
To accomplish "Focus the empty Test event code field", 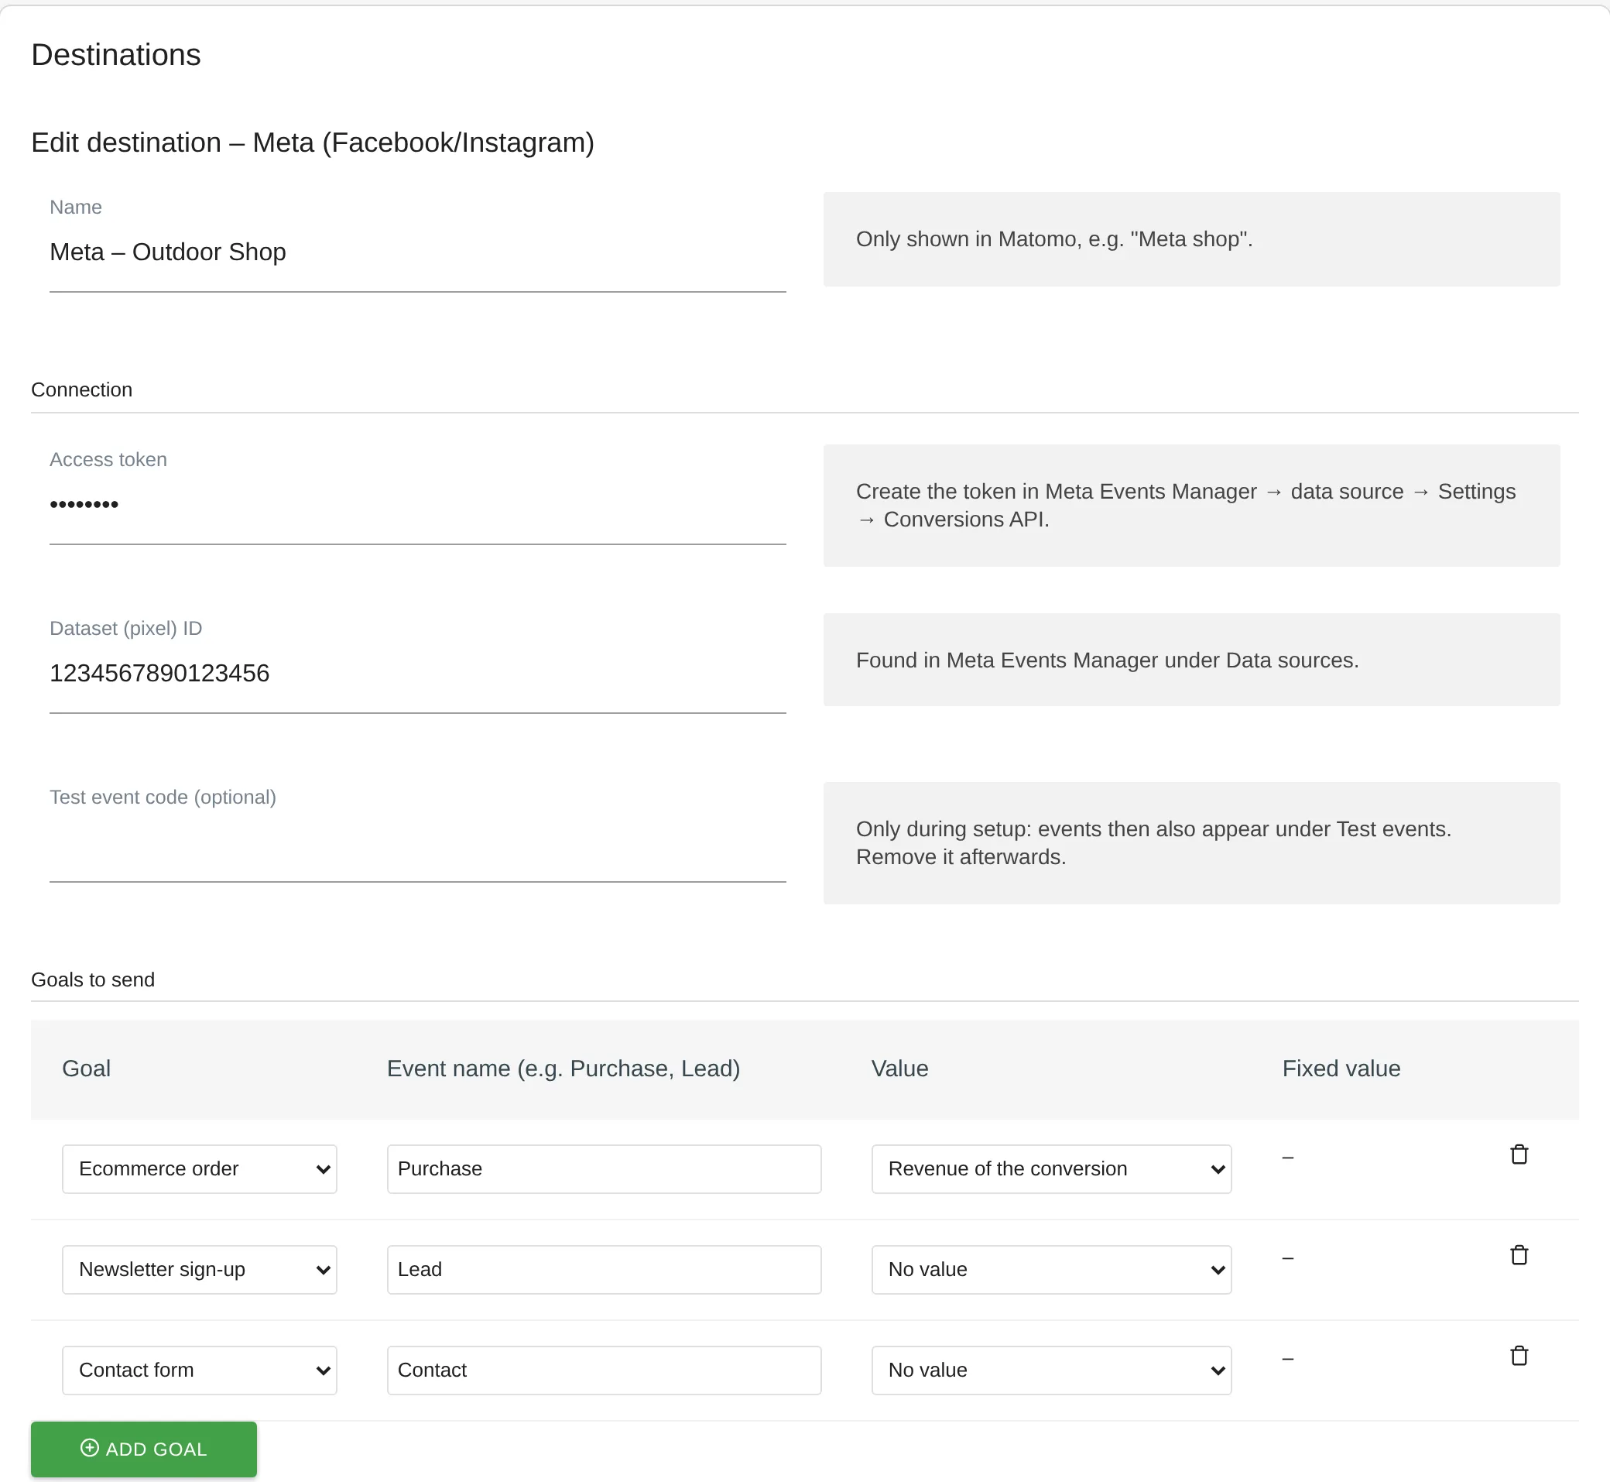I will (x=417, y=842).
